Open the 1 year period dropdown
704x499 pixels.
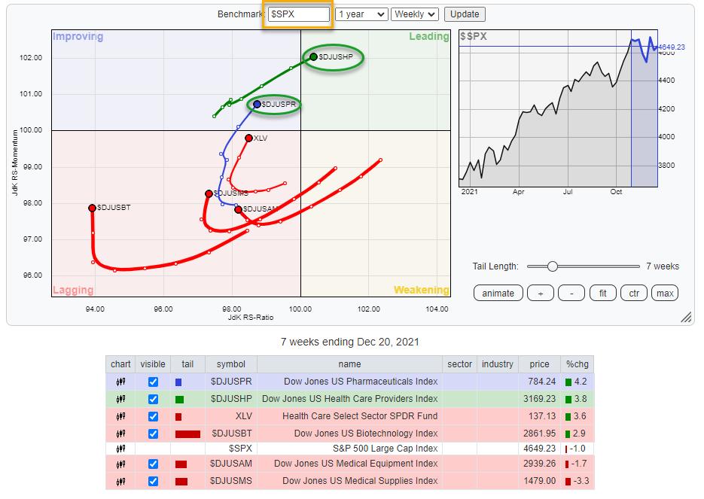click(361, 14)
